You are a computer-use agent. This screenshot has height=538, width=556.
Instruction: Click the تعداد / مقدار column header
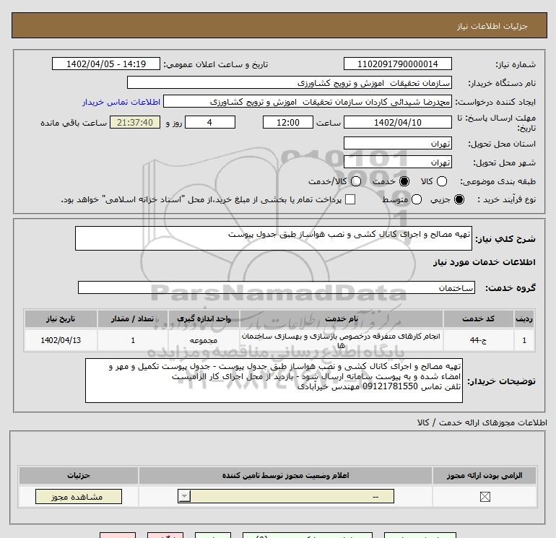133,318
